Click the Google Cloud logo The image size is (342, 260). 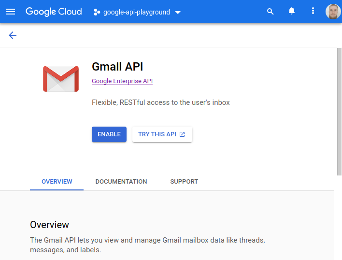click(x=54, y=12)
